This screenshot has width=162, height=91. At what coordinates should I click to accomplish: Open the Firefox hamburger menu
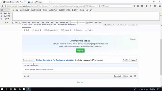160,6
